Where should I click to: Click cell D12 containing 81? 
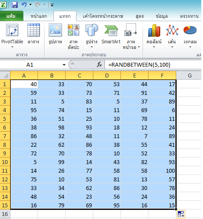coord(107,179)
